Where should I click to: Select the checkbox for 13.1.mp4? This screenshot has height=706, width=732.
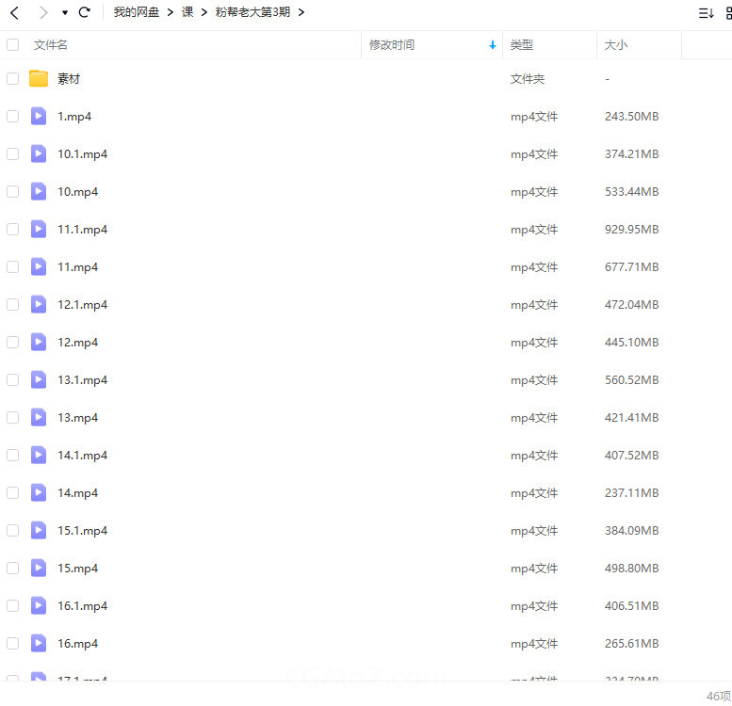click(13, 380)
